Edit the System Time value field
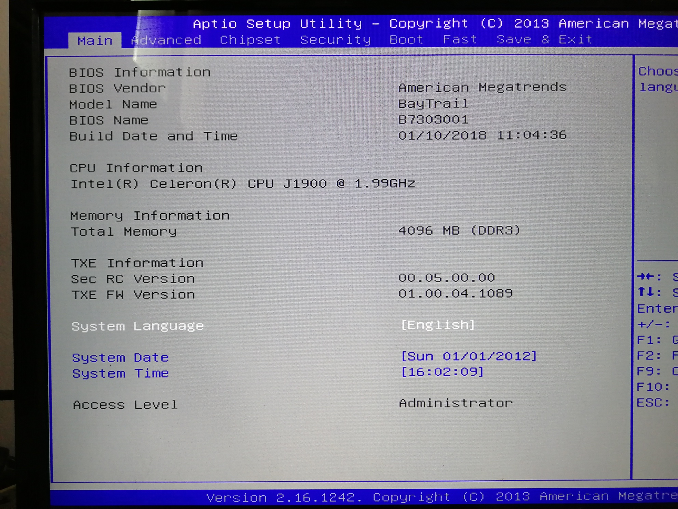The width and height of the screenshot is (678, 509). pyautogui.click(x=442, y=372)
